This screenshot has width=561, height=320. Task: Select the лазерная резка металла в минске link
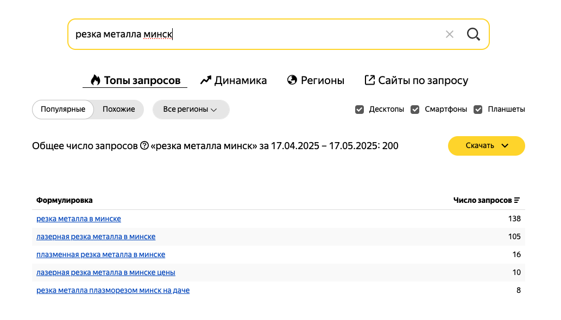coord(96,236)
